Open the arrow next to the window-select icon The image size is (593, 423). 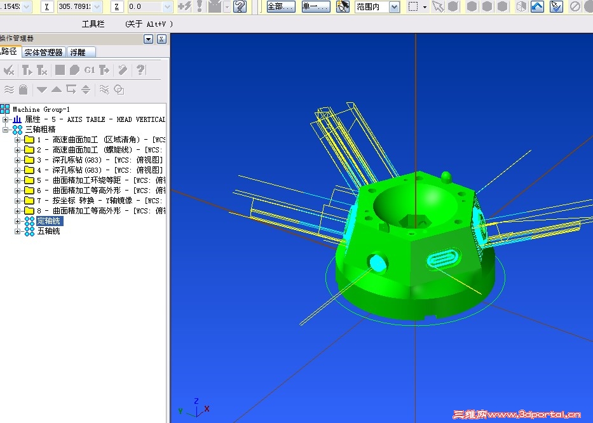(x=425, y=7)
